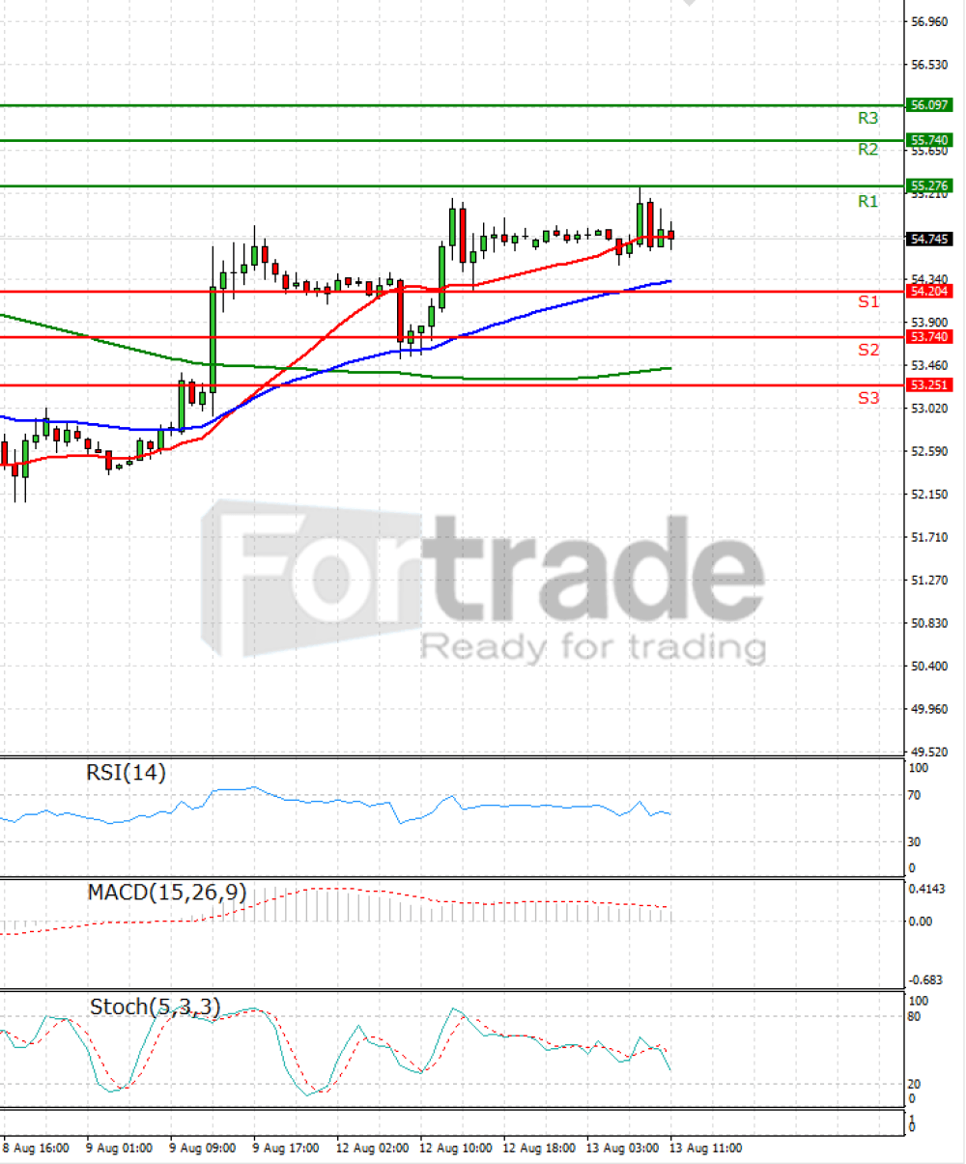Image resolution: width=966 pixels, height=1164 pixels.
Task: Click the MACD(15,26,9) indicator label
Action: coord(167,894)
